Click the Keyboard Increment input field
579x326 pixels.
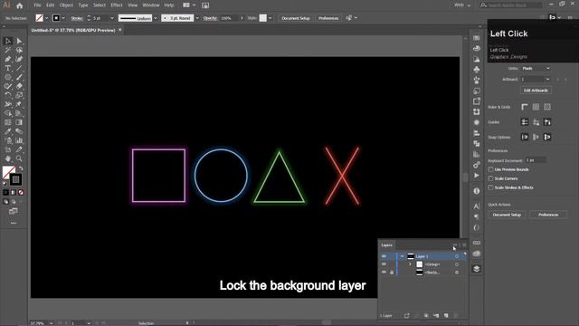pos(536,160)
